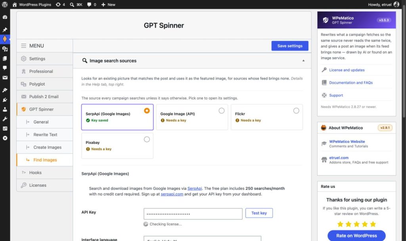Open the Pages icon in admin sidebar

tap(5, 59)
